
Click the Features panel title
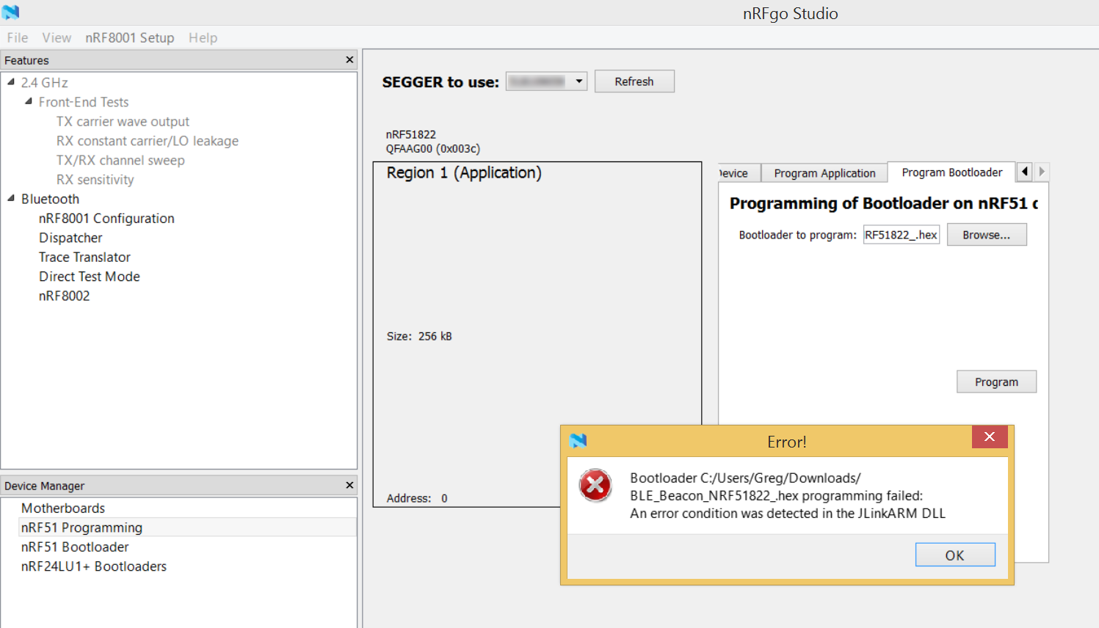pyautogui.click(x=26, y=60)
